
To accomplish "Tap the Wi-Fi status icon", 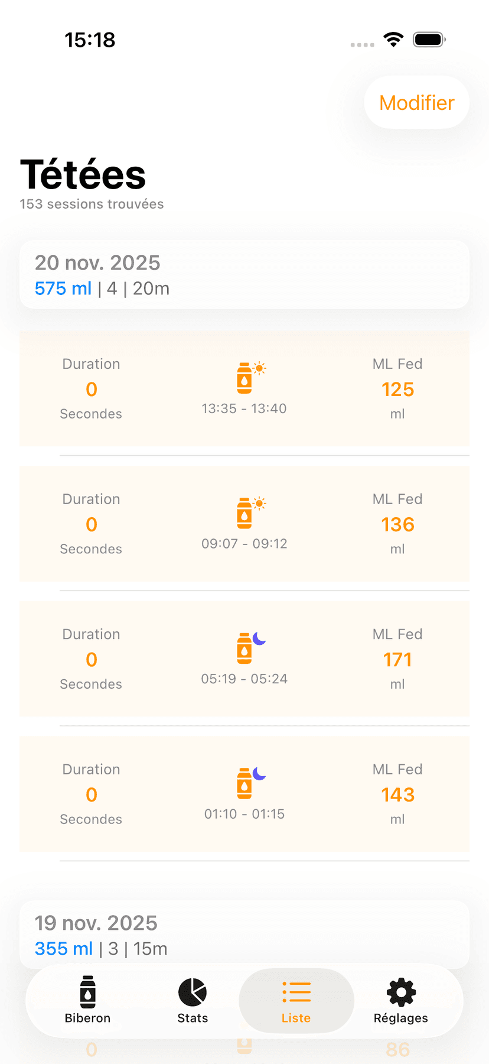I will [x=393, y=40].
